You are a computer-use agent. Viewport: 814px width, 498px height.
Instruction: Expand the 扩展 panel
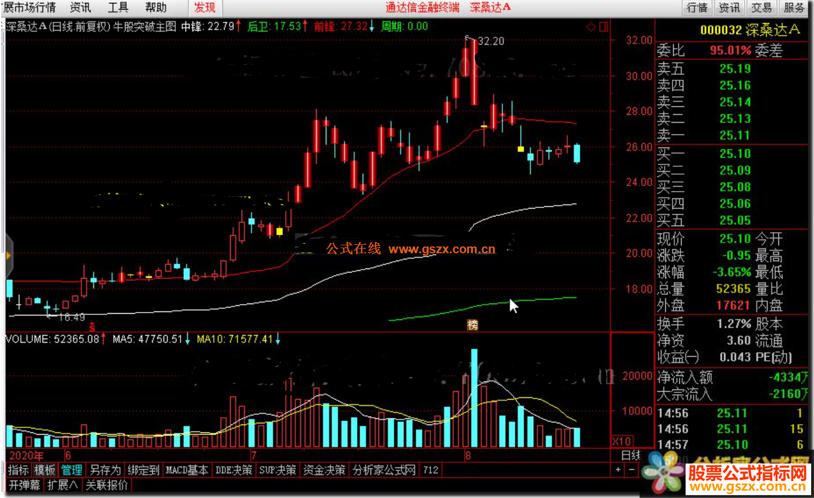62,484
